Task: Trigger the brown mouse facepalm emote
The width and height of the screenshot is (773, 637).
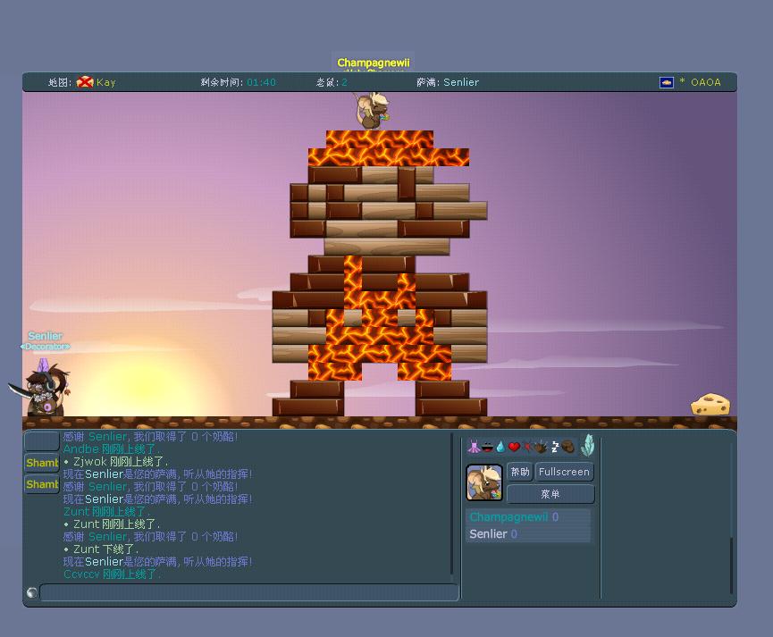Action: pyautogui.click(x=568, y=447)
